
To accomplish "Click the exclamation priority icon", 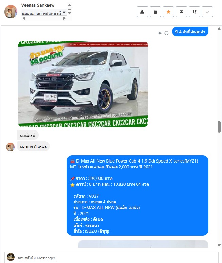I will [194, 12].
